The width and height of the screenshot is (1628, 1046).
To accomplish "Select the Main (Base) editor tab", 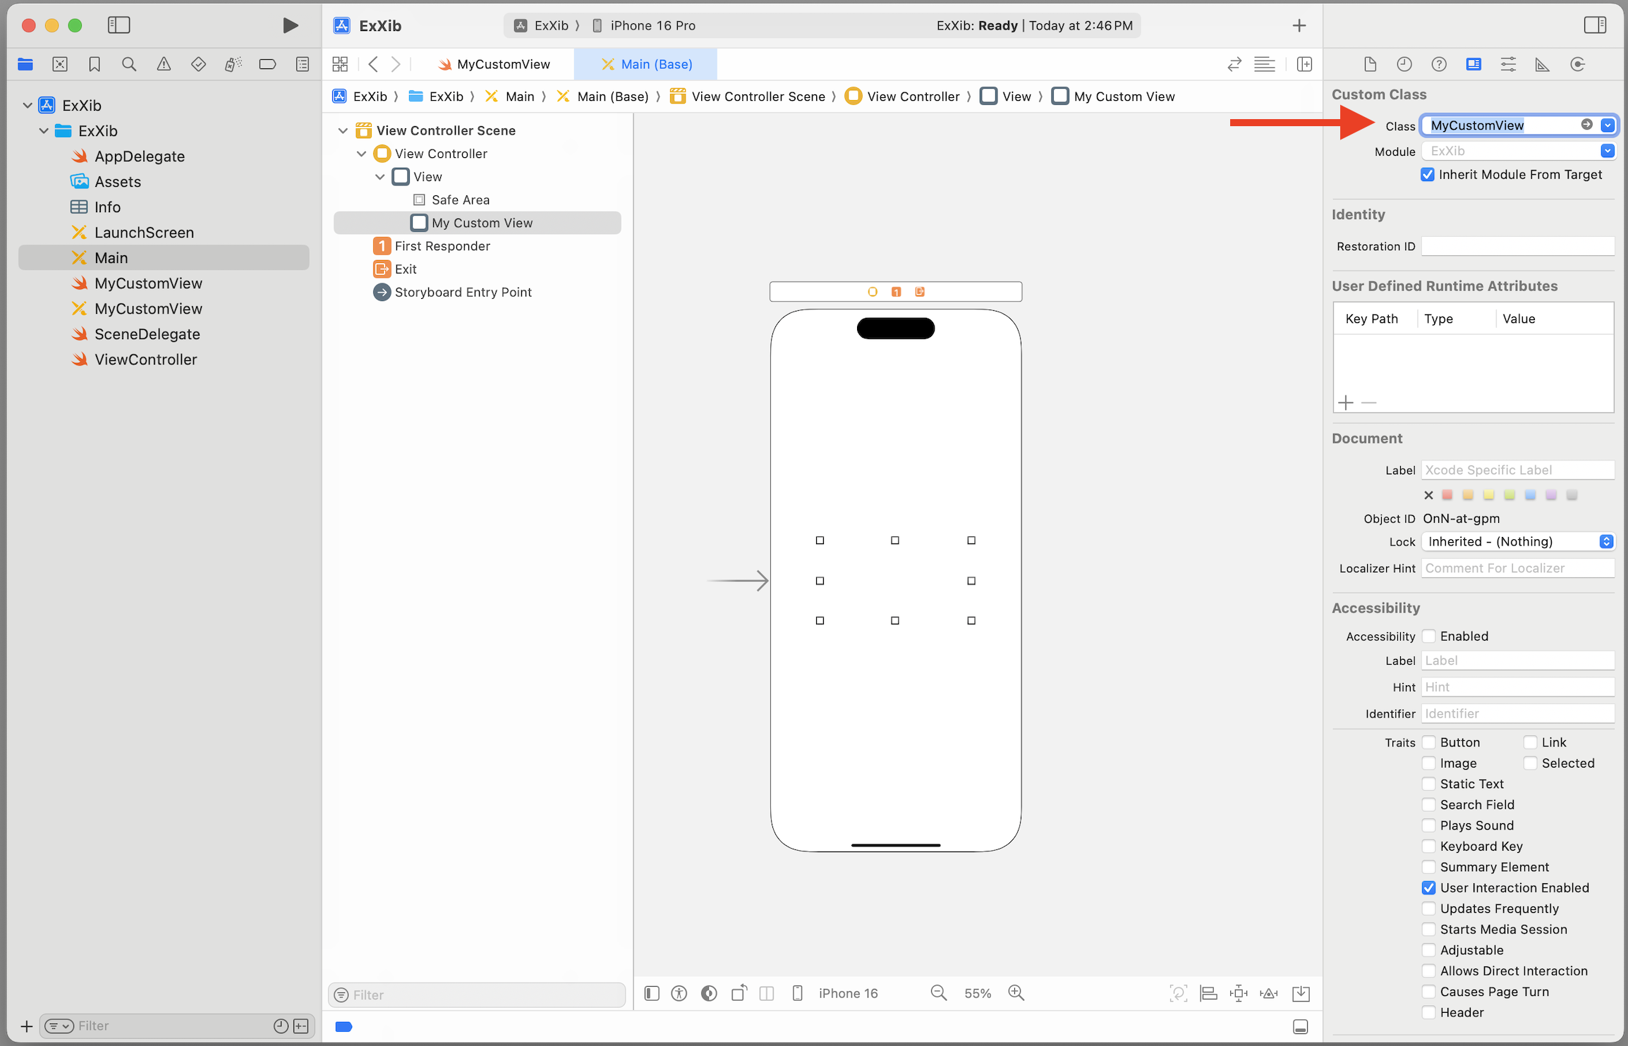I will tap(646, 64).
